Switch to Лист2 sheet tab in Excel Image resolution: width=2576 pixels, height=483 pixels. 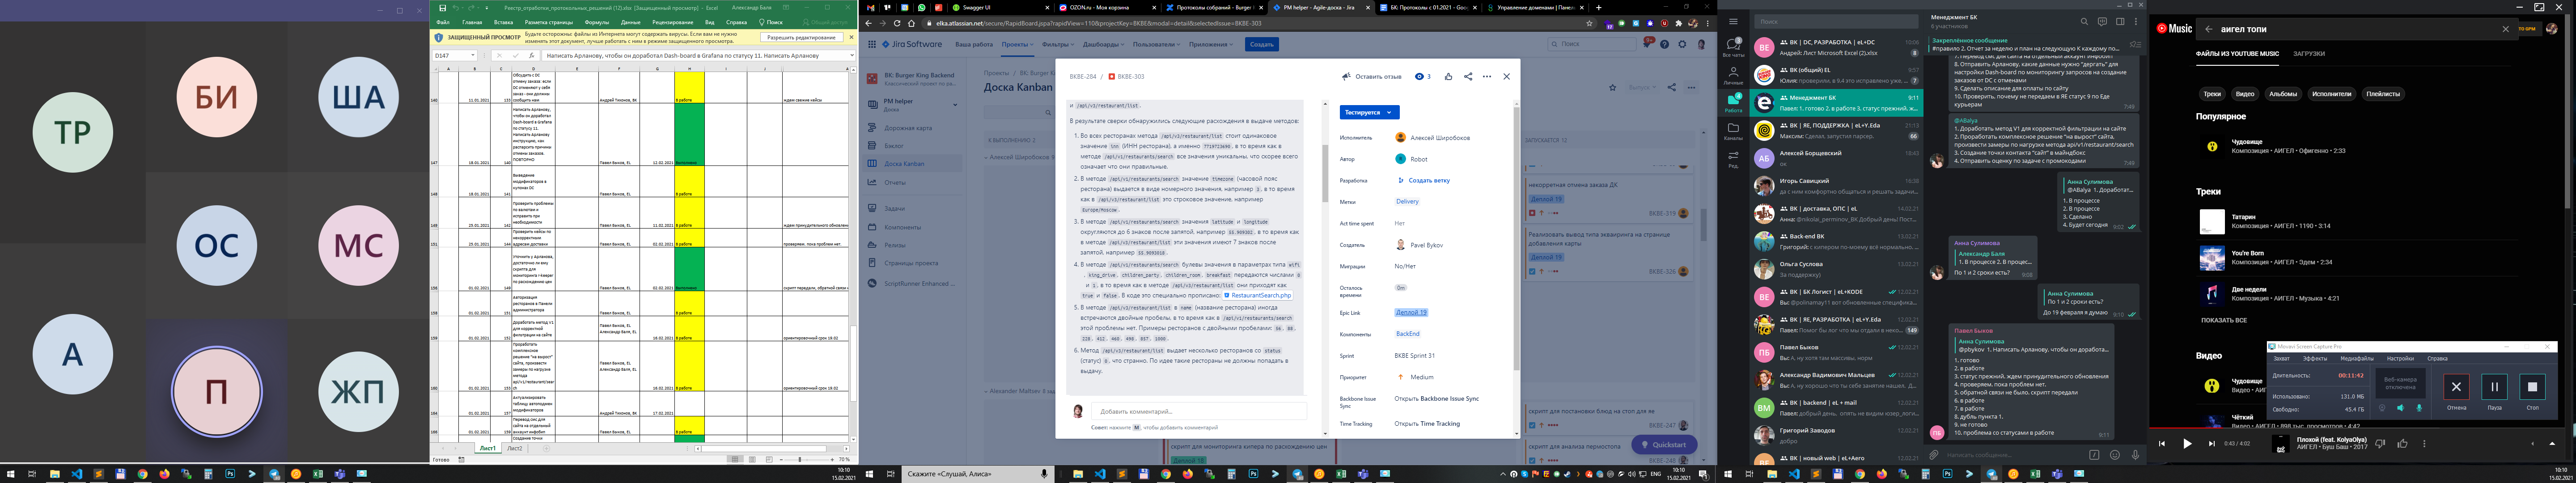point(514,448)
